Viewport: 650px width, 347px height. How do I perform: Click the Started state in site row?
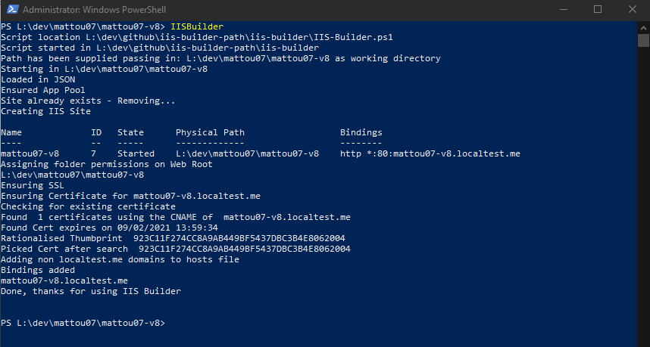click(x=136, y=154)
